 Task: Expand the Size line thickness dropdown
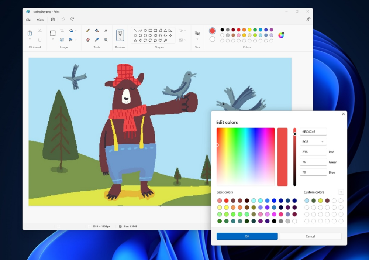(x=197, y=39)
